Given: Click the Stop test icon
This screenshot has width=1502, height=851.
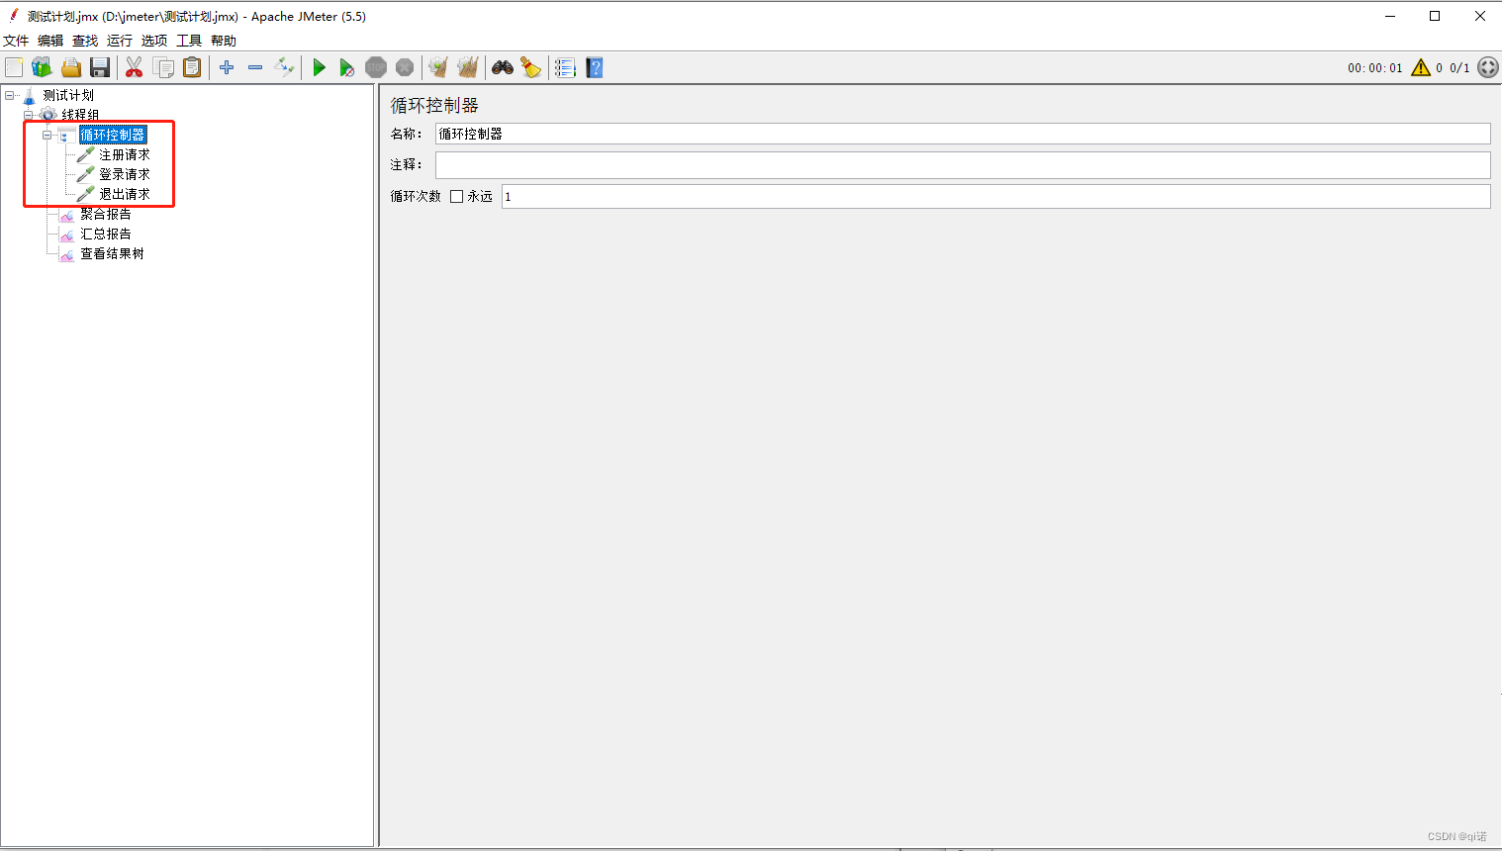Looking at the screenshot, I should (x=376, y=67).
